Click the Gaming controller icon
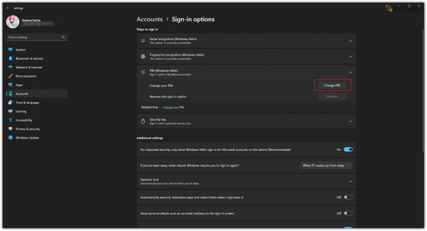 click(10, 111)
